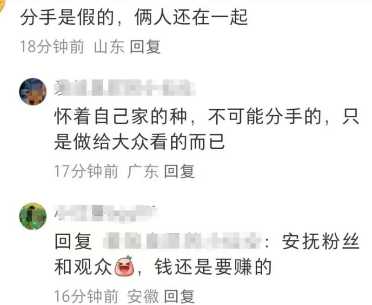Viewport: 372px width, 305px height.
Task: Tap 回复 next to 16分钟前 安徽
Action: point(179,296)
